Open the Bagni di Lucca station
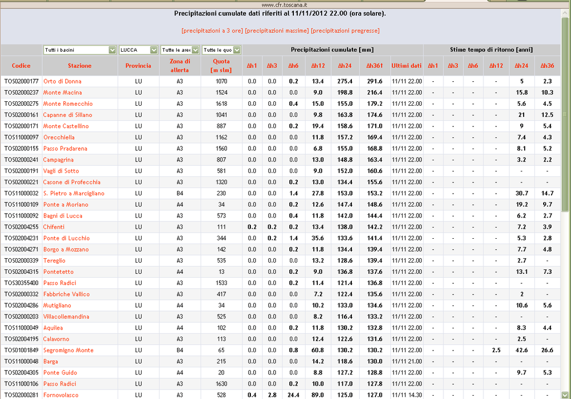 coord(62,216)
